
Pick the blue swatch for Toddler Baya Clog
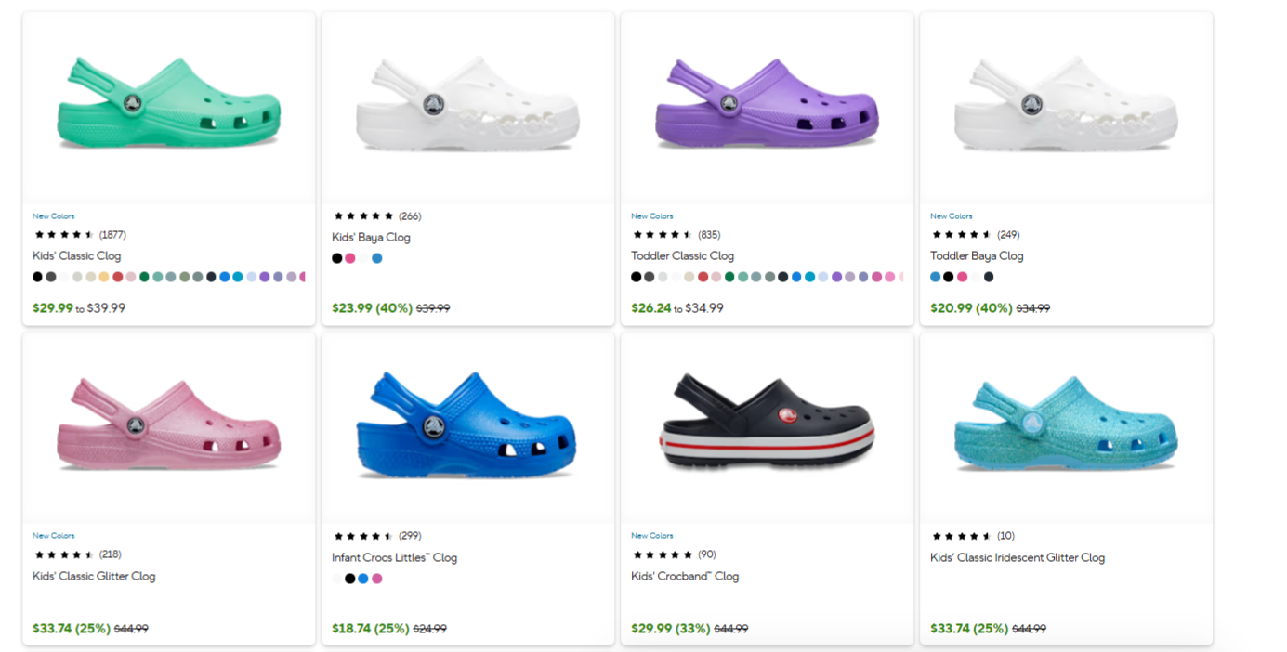936,276
